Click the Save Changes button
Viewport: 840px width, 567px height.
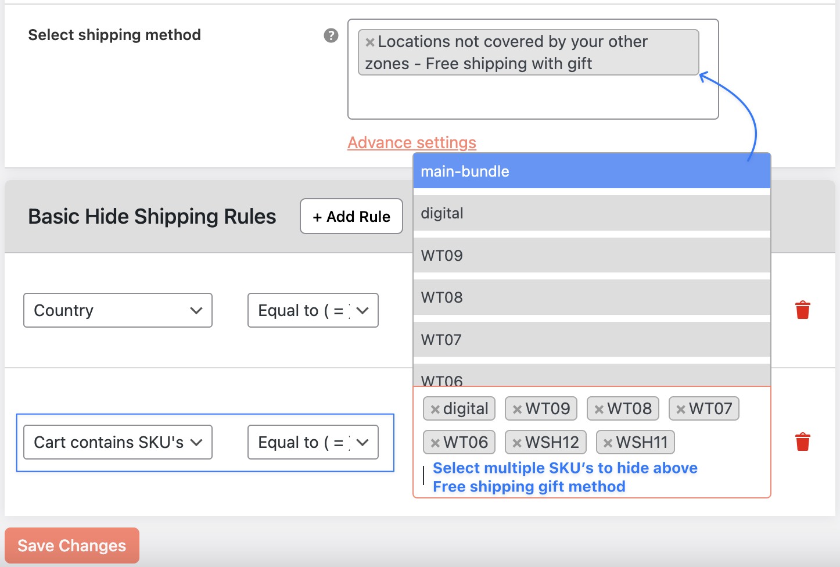pos(71,545)
